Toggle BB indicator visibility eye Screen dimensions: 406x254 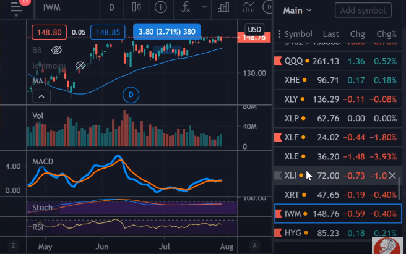(x=56, y=50)
